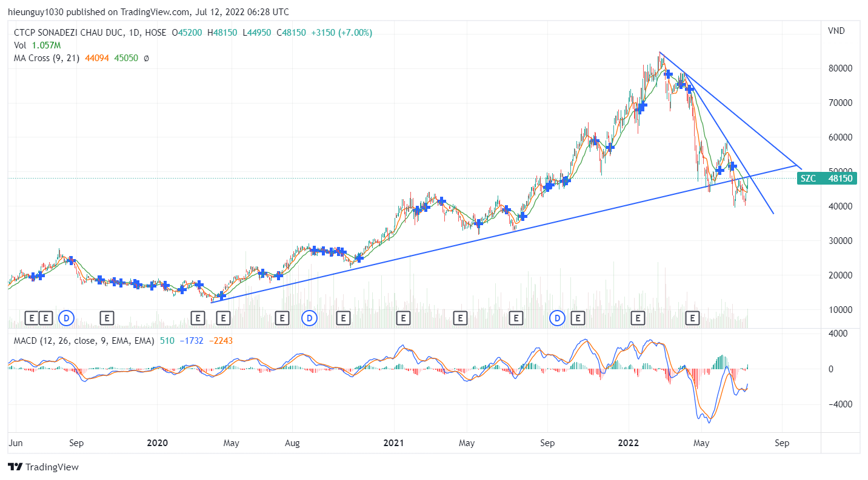Click the MACD (12, 26, close, 9, EMA, EMA) legend
This screenshot has width=868, height=480.
[x=84, y=341]
